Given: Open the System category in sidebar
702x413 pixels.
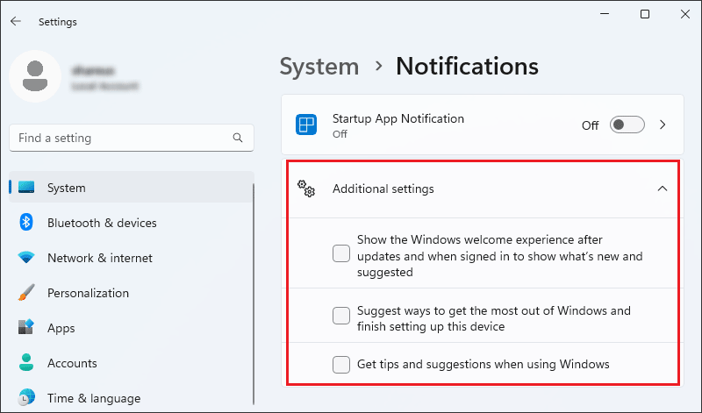Looking at the screenshot, I should [131, 187].
